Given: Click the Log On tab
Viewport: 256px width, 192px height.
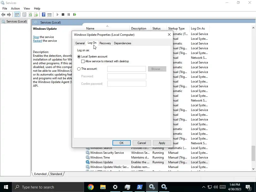Looking at the screenshot, I should click(x=92, y=43).
